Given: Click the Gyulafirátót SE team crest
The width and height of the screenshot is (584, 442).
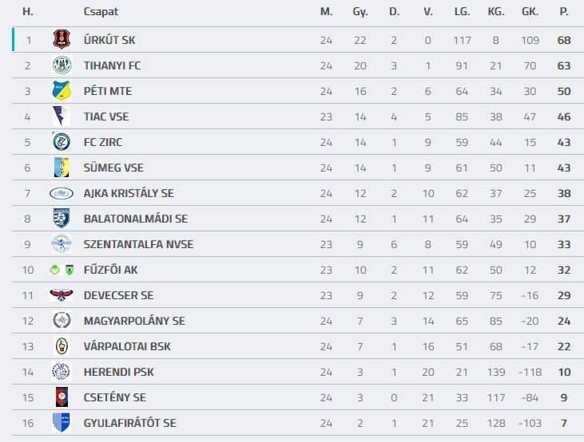Looking at the screenshot, I should point(62,423).
